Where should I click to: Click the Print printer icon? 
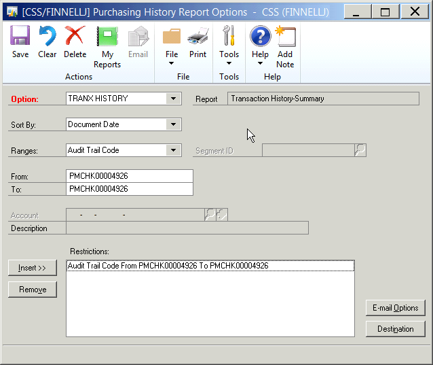(197, 36)
